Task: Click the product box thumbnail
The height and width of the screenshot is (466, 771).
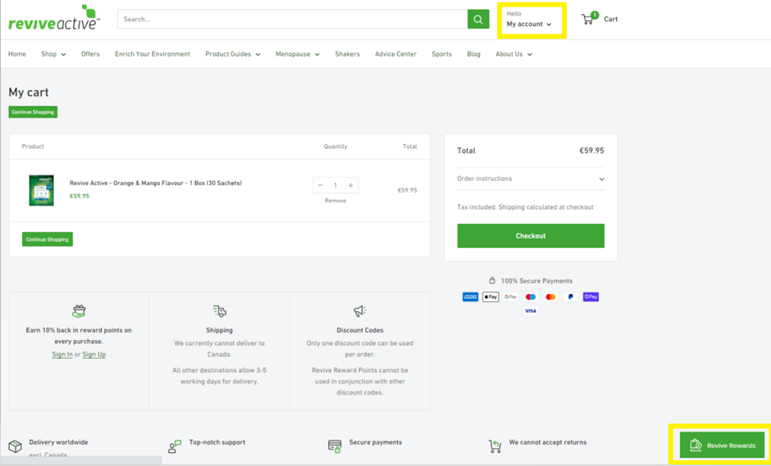Action: point(41,190)
